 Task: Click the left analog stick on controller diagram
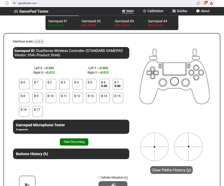point(163,82)
